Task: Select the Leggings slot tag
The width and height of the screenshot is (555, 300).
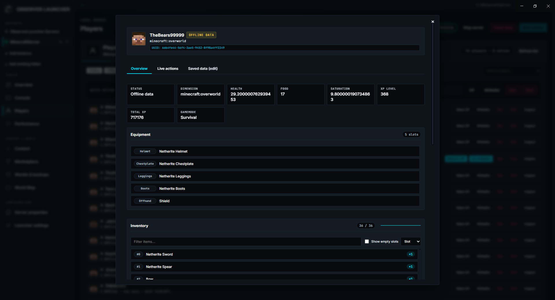Action: [145, 176]
